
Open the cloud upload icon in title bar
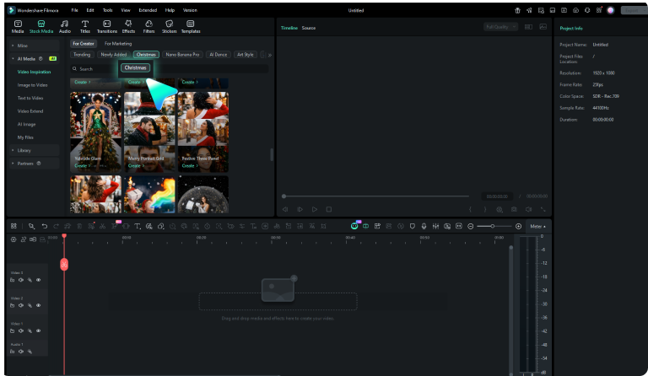point(575,10)
